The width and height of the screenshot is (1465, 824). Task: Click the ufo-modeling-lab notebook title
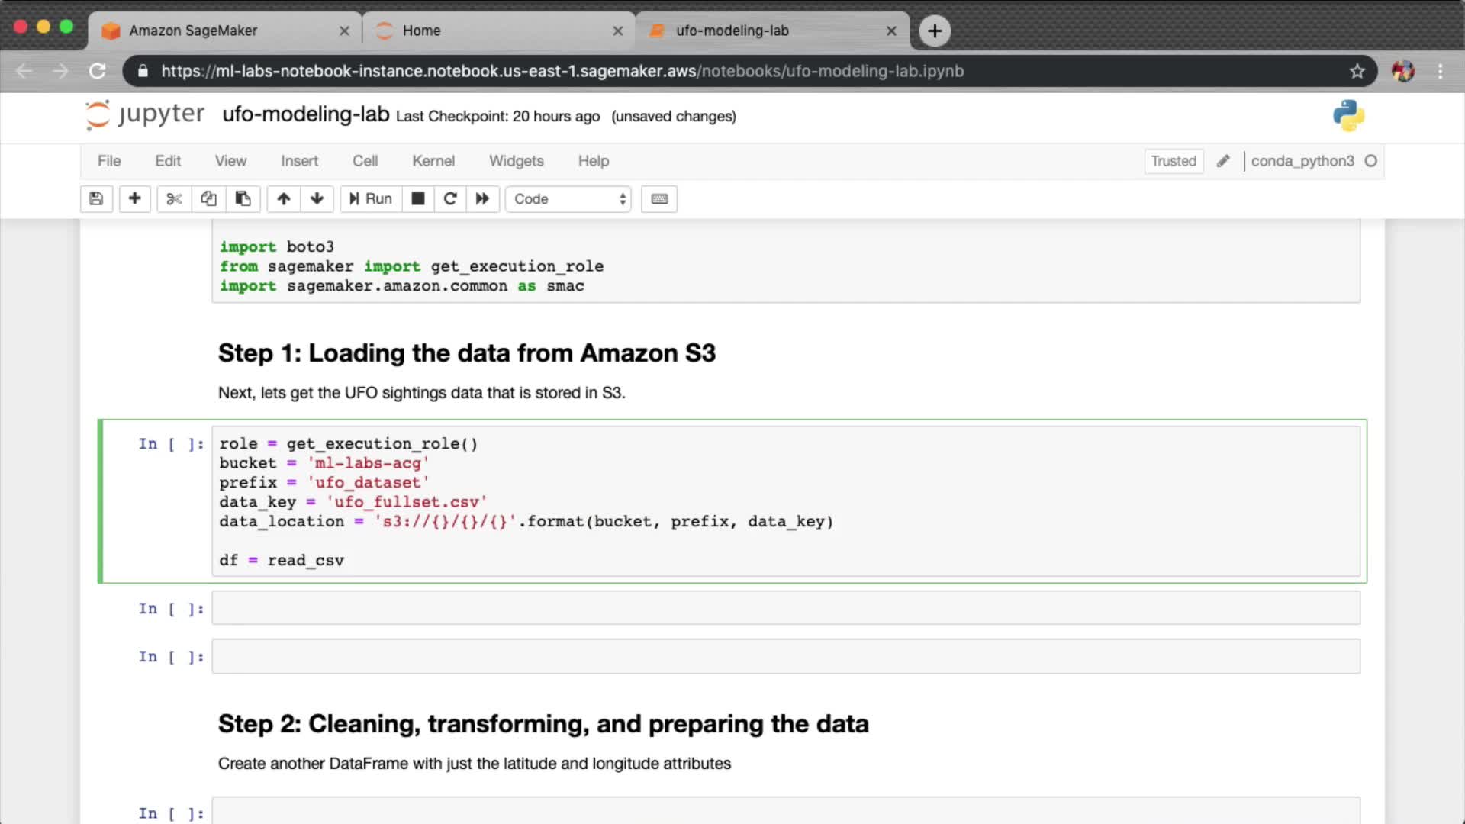[x=305, y=114]
